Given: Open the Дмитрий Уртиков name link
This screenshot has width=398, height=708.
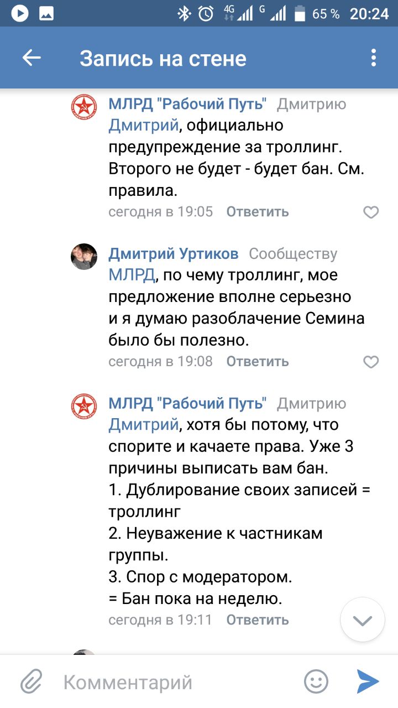Looking at the screenshot, I should (x=174, y=254).
